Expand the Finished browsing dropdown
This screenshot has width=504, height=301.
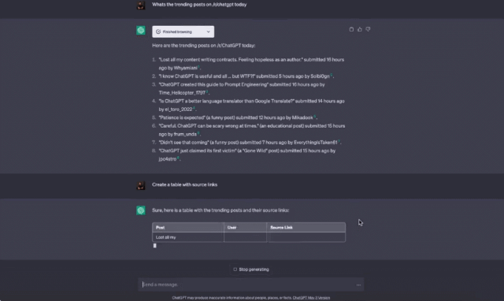(x=183, y=32)
